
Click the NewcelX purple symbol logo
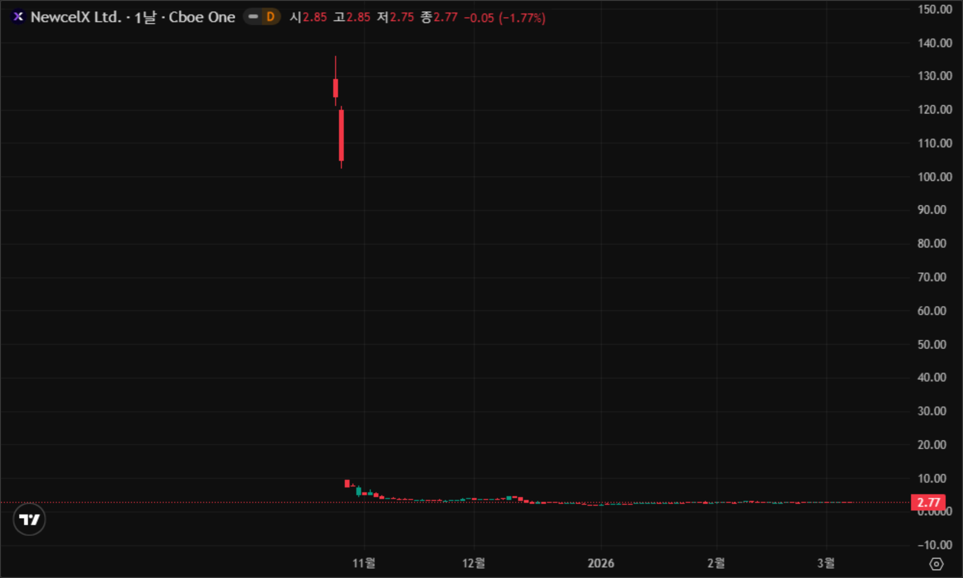click(x=18, y=17)
